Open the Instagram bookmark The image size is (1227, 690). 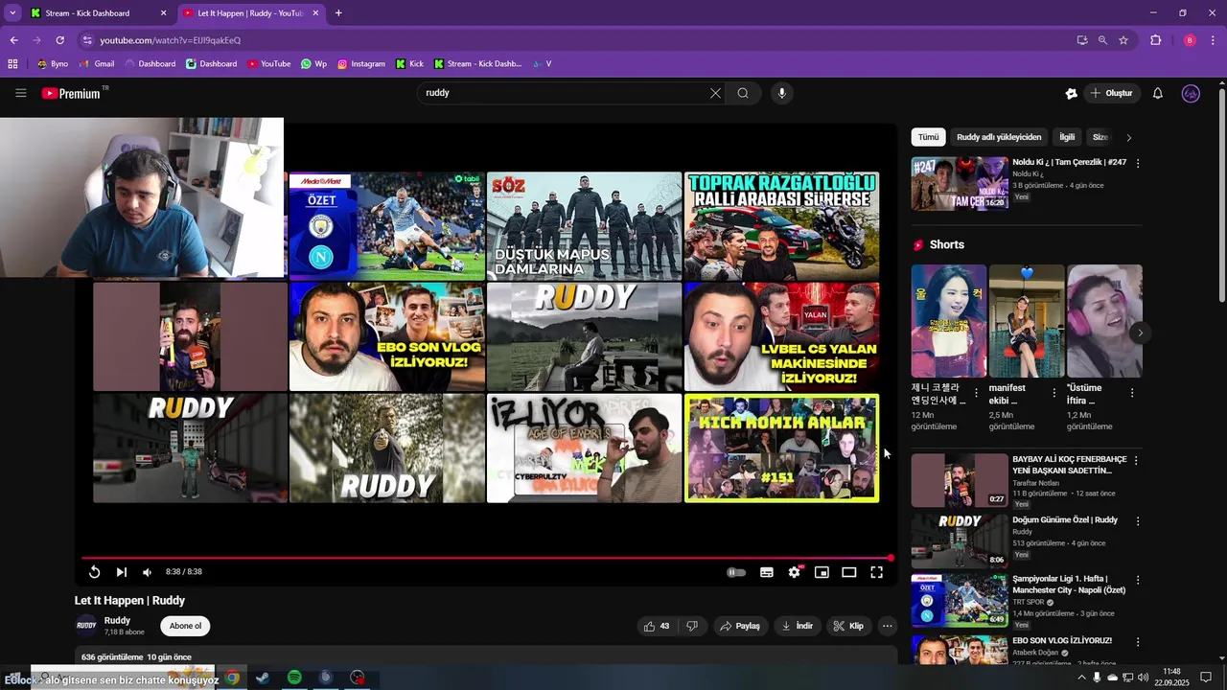pyautogui.click(x=361, y=64)
